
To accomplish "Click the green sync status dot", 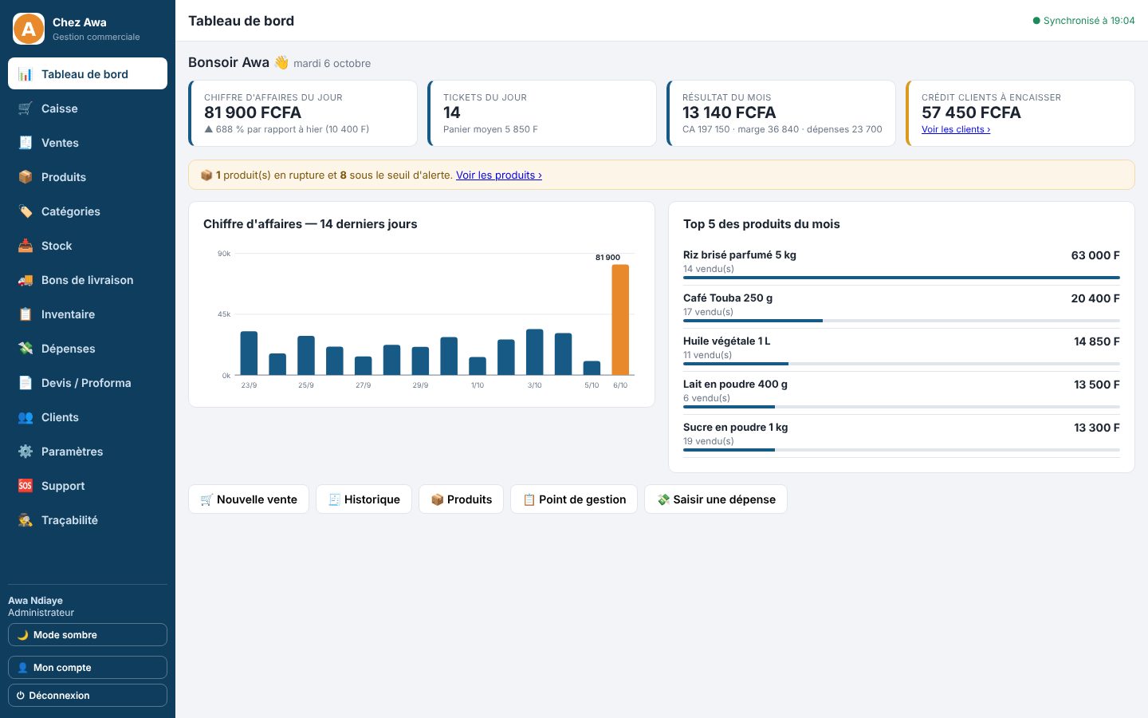I will click(x=1036, y=21).
